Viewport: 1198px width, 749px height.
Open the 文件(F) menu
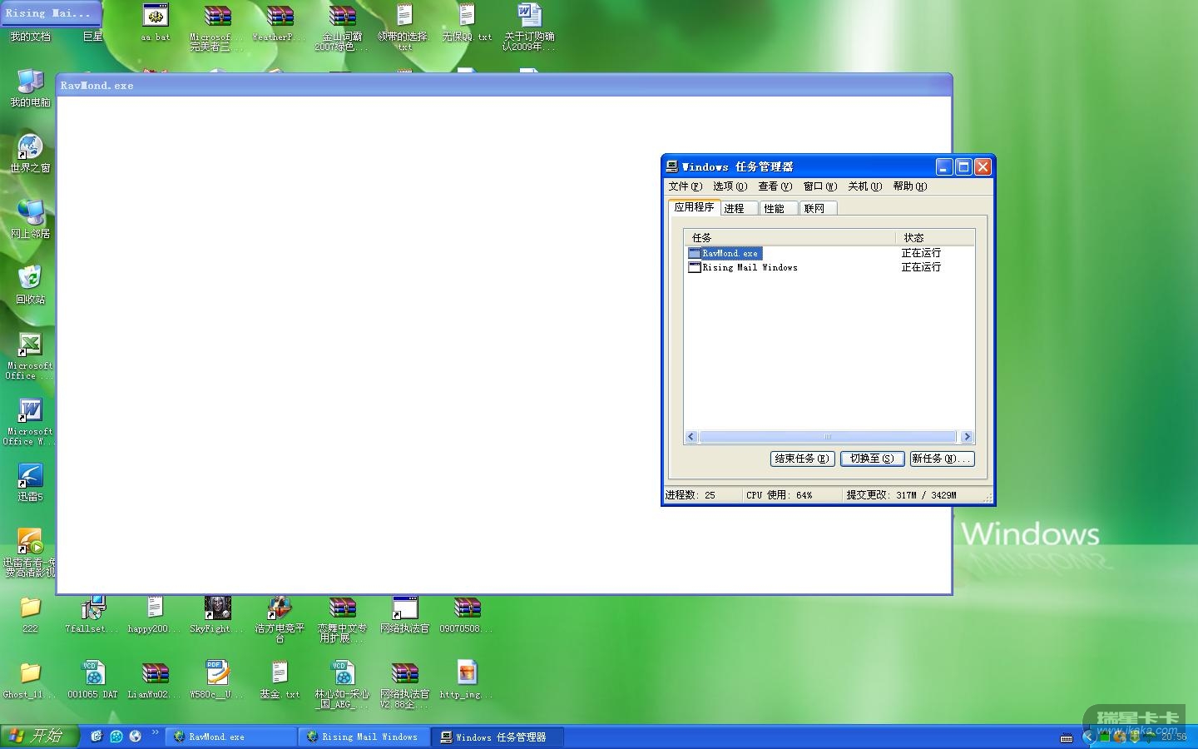[x=685, y=186]
